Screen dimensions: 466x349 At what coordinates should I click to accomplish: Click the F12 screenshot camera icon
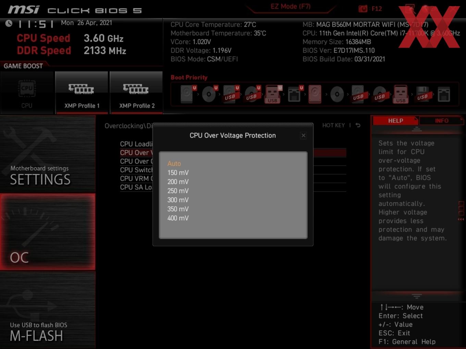click(x=363, y=9)
